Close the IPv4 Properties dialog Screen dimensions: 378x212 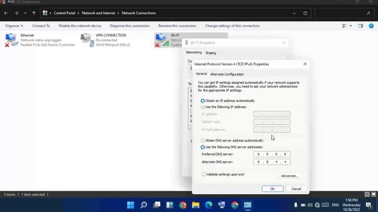305,64
